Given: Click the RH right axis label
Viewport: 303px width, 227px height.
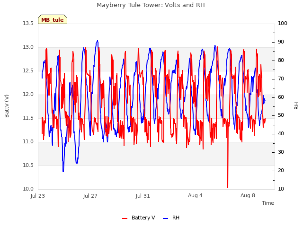Looking at the screenshot, I should click(x=296, y=106).
